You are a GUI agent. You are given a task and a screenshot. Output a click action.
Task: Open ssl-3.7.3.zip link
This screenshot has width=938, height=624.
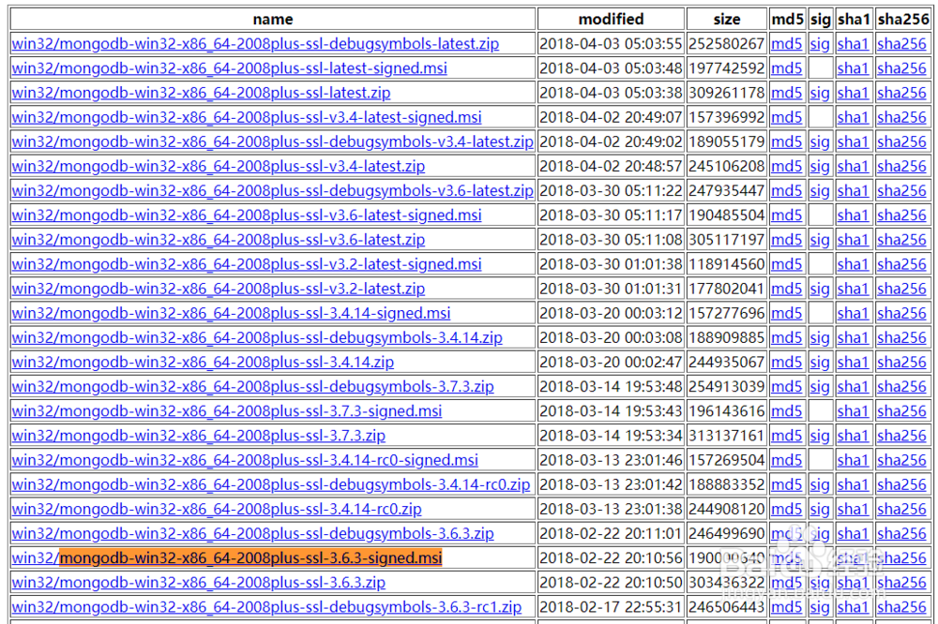(199, 436)
